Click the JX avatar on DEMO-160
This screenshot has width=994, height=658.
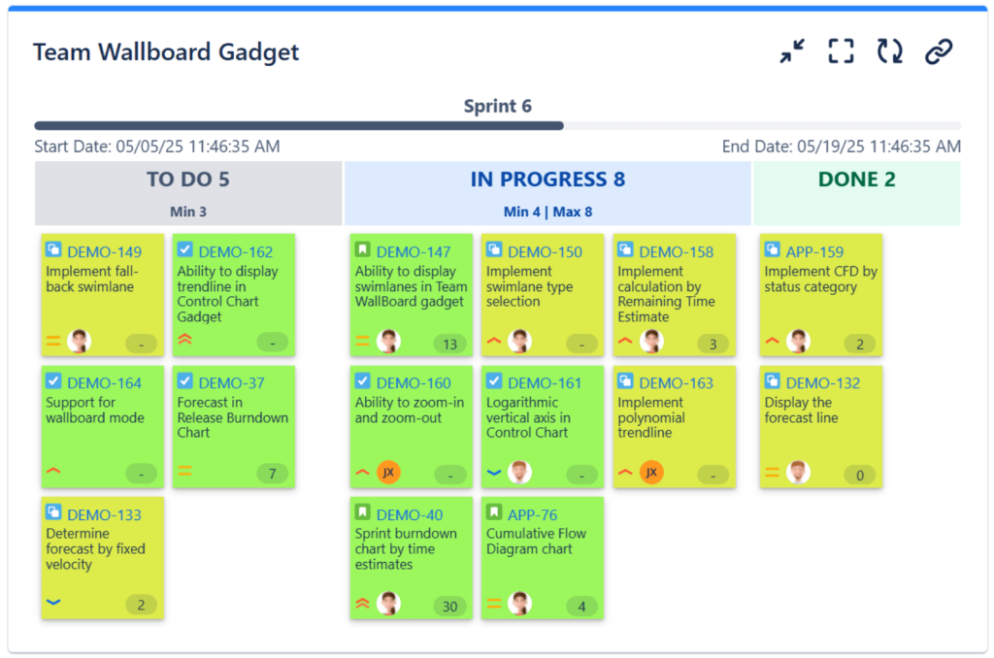(388, 473)
